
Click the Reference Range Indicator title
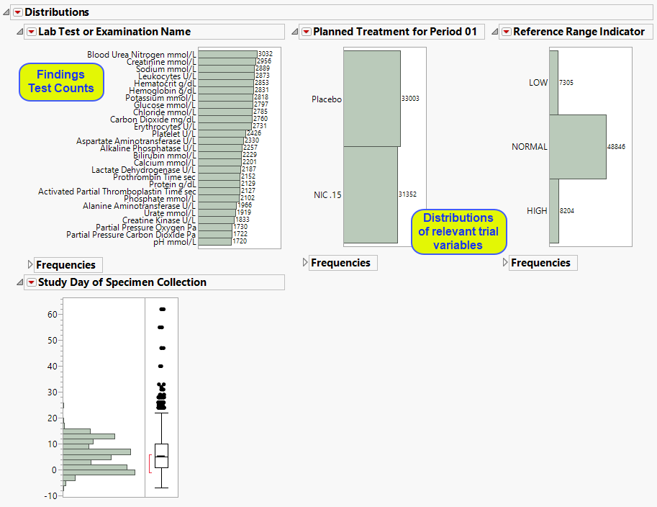point(579,32)
